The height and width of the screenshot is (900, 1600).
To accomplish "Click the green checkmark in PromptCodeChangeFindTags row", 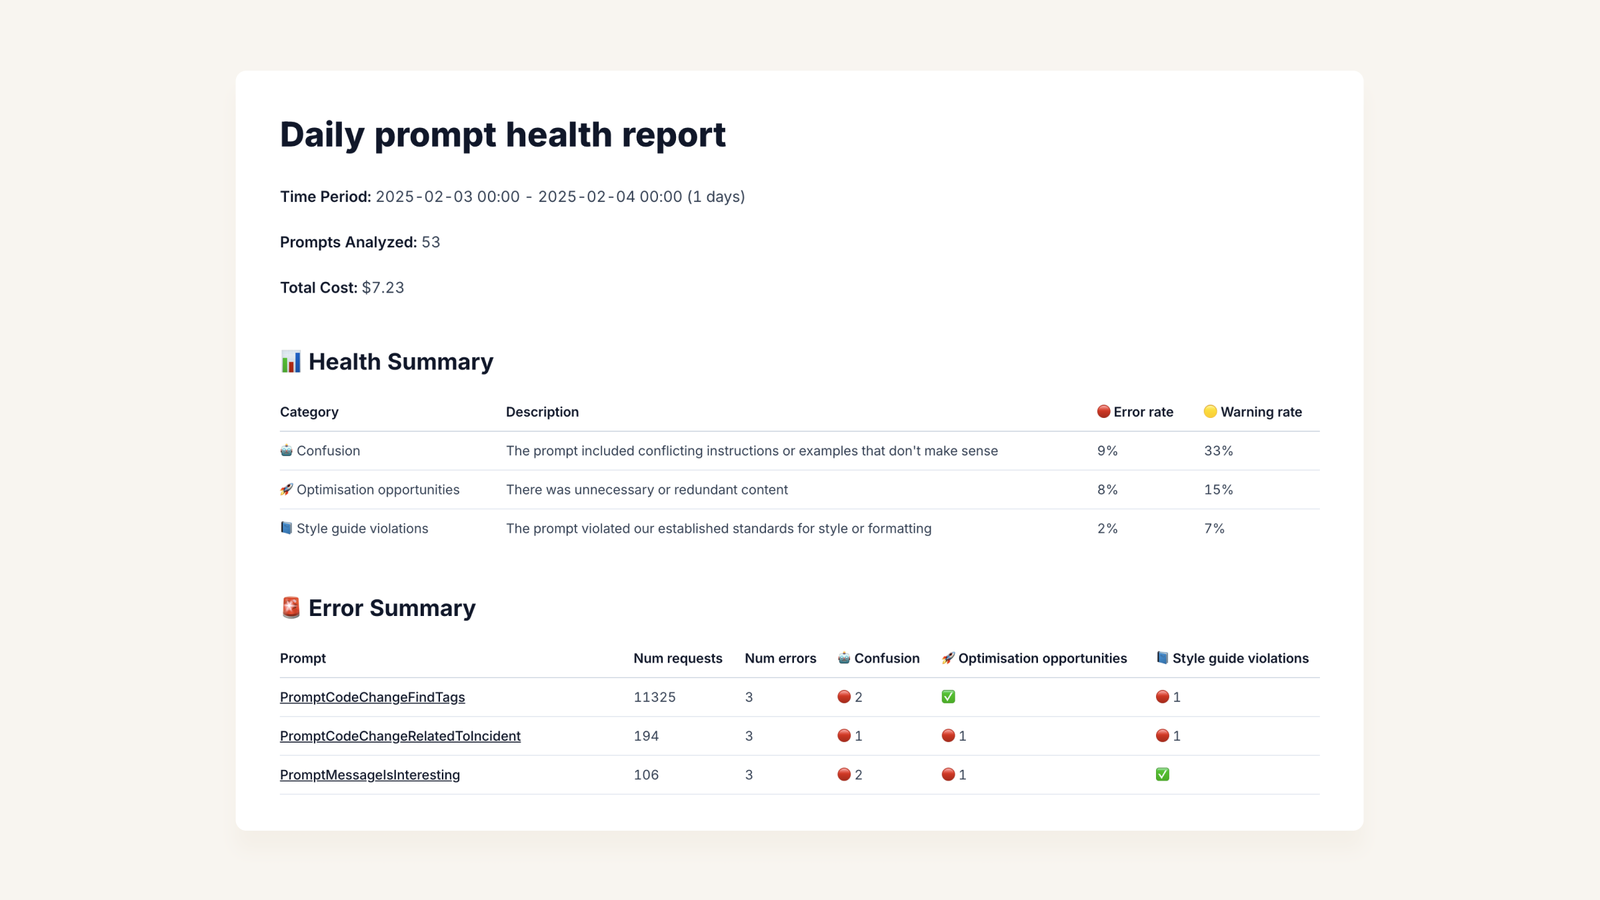I will point(948,697).
